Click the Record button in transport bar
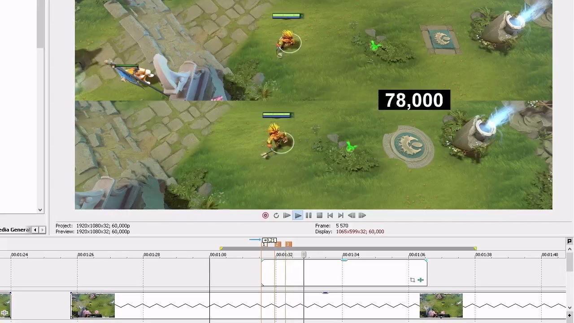Screen dimensions: 574x323 (x=265, y=216)
